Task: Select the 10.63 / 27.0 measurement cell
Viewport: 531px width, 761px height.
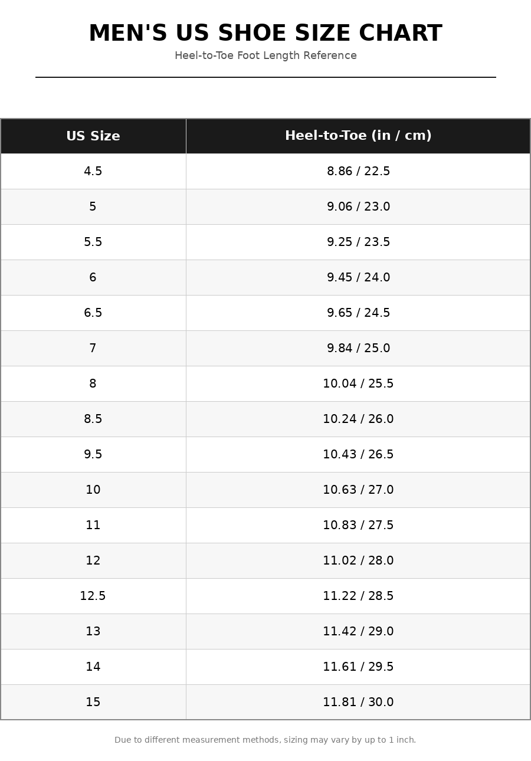Action: [x=358, y=490]
